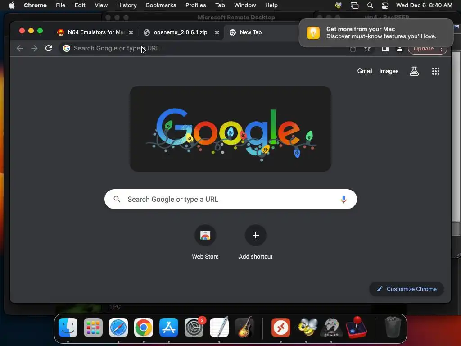Click Customize Chrome button
Viewport: 461px width, 346px height.
(x=407, y=289)
